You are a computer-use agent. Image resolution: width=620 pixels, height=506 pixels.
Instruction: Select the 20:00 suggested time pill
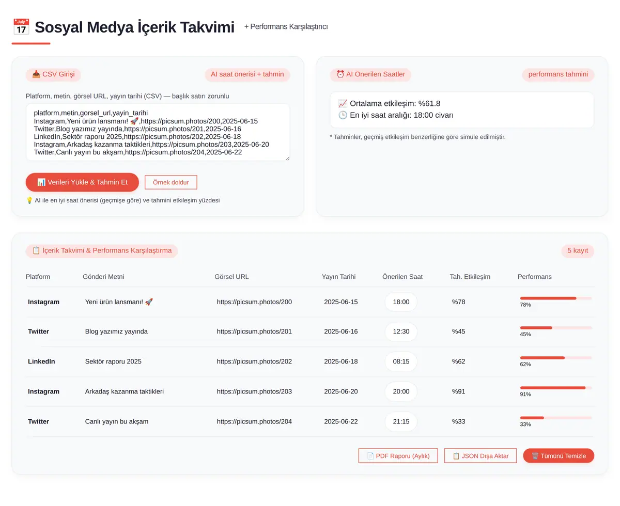point(401,391)
